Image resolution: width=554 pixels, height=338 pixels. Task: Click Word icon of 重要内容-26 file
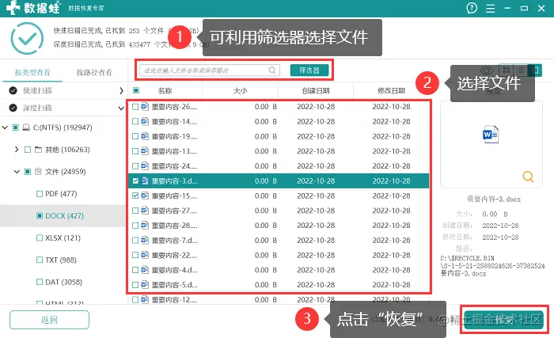point(145,106)
